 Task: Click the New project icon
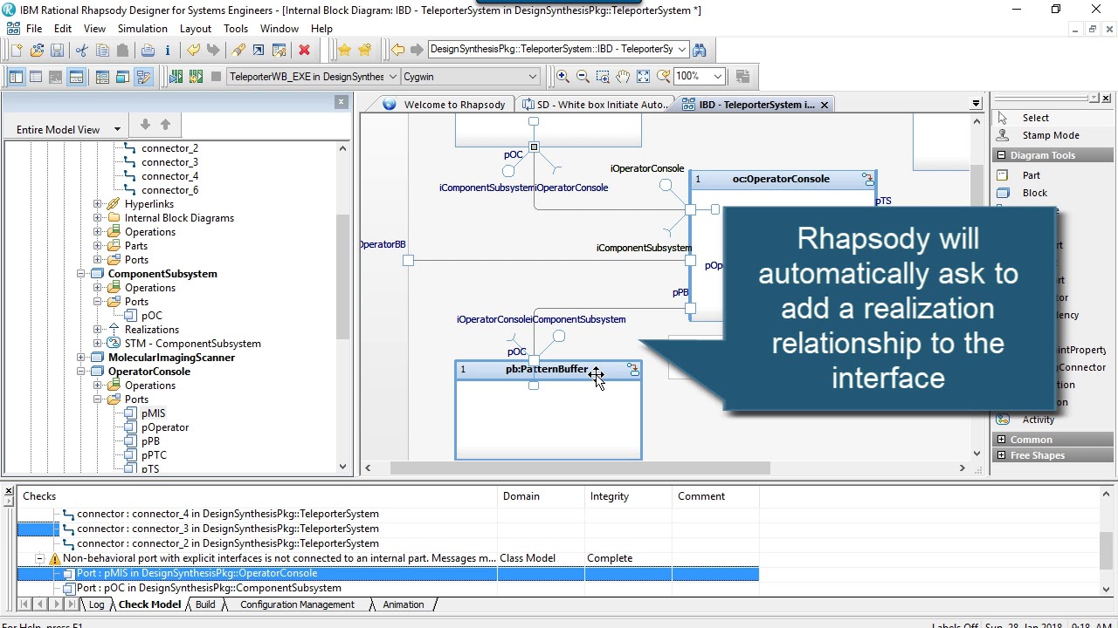click(16, 51)
